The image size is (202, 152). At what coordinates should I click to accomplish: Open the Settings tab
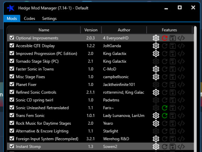[49, 18]
